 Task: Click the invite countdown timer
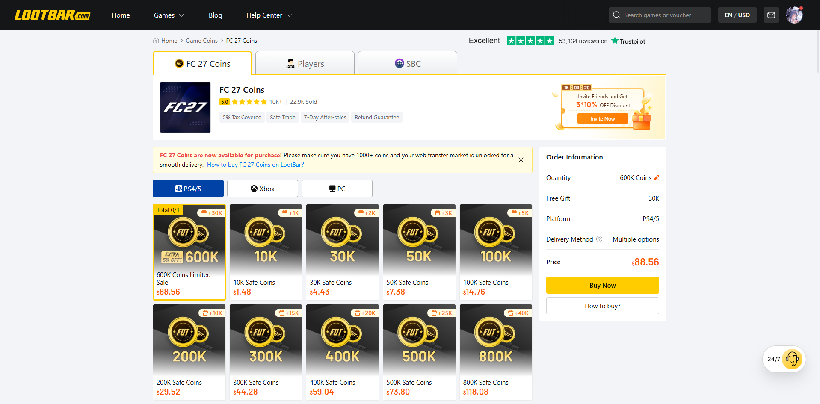pyautogui.click(x=577, y=88)
